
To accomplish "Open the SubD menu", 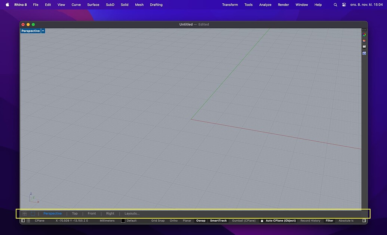I will (x=110, y=4).
